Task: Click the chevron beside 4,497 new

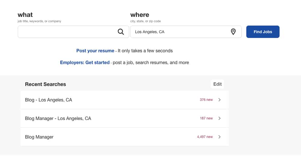Action: coord(219,137)
